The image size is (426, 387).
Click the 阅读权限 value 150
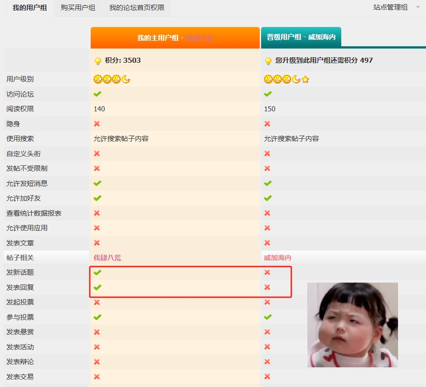269,109
